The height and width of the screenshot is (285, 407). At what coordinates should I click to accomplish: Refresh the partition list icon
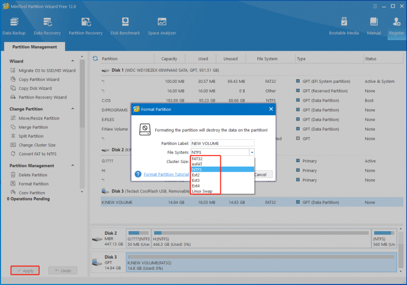pyautogui.click(x=95, y=58)
